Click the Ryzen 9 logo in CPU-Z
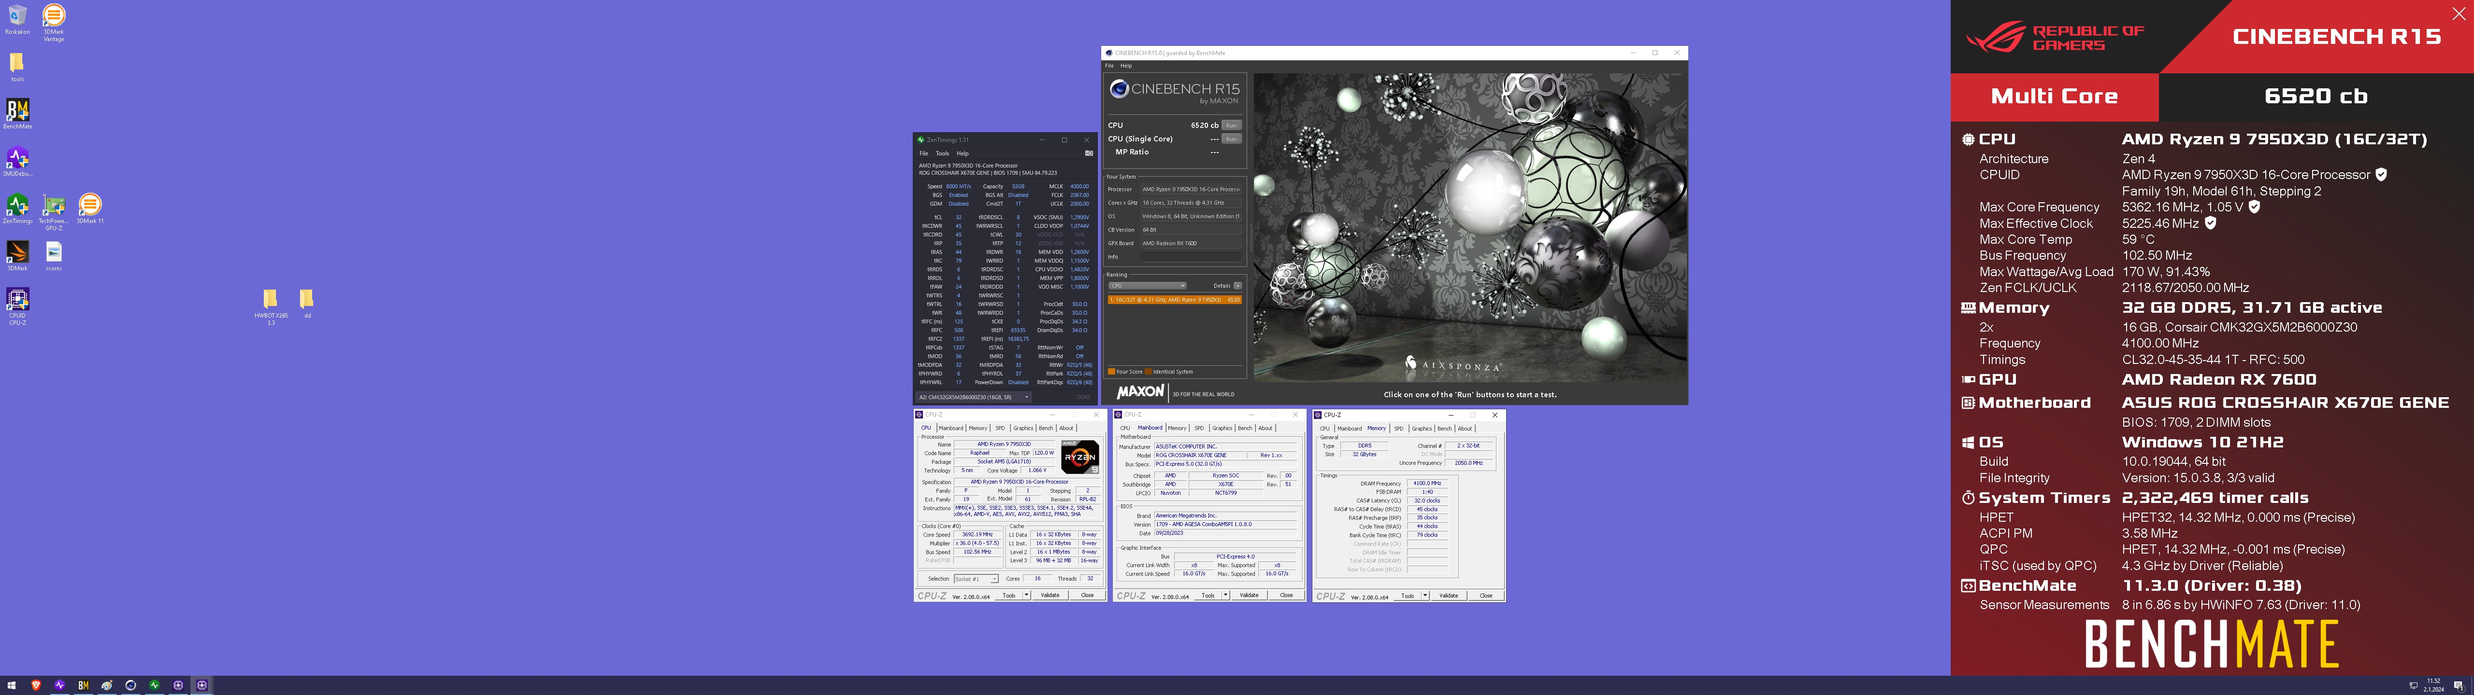This screenshot has height=695, width=2474. point(1079,457)
